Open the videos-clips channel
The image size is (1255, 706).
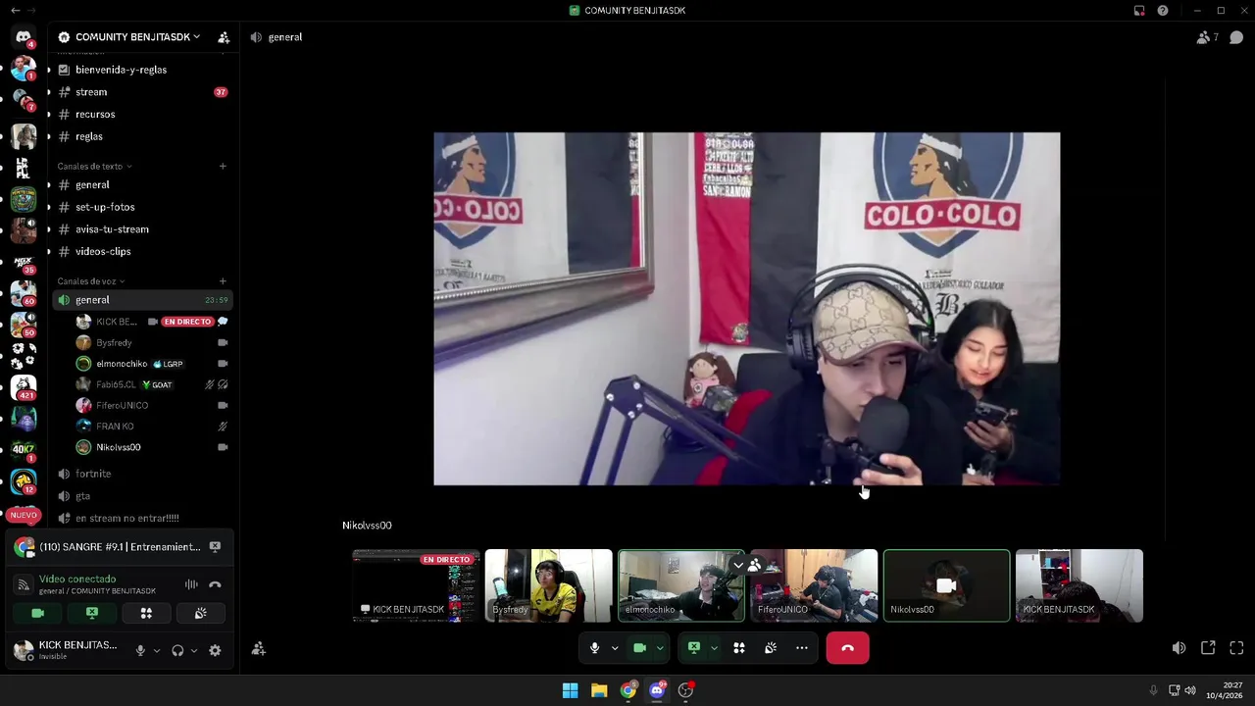[x=142, y=252]
